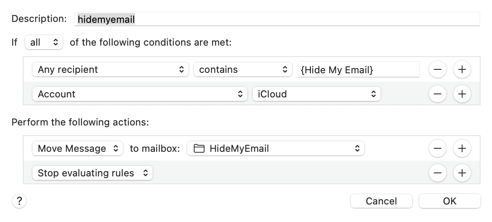Open the help question mark button

19,201
